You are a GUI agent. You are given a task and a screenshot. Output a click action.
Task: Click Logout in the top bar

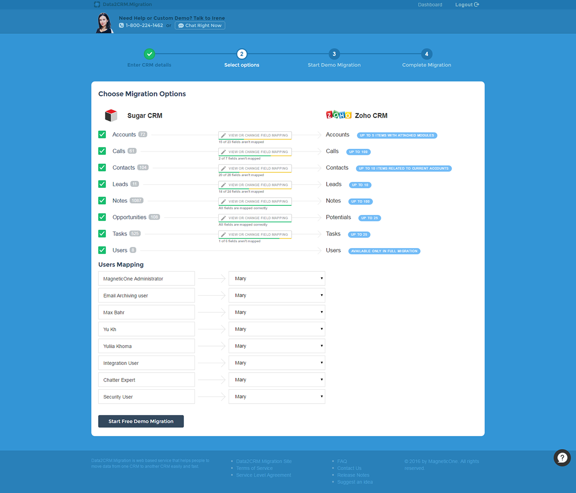point(467,4)
